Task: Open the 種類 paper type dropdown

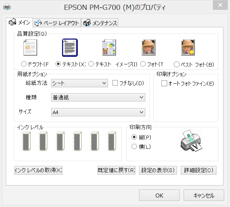Action: click(x=98, y=97)
